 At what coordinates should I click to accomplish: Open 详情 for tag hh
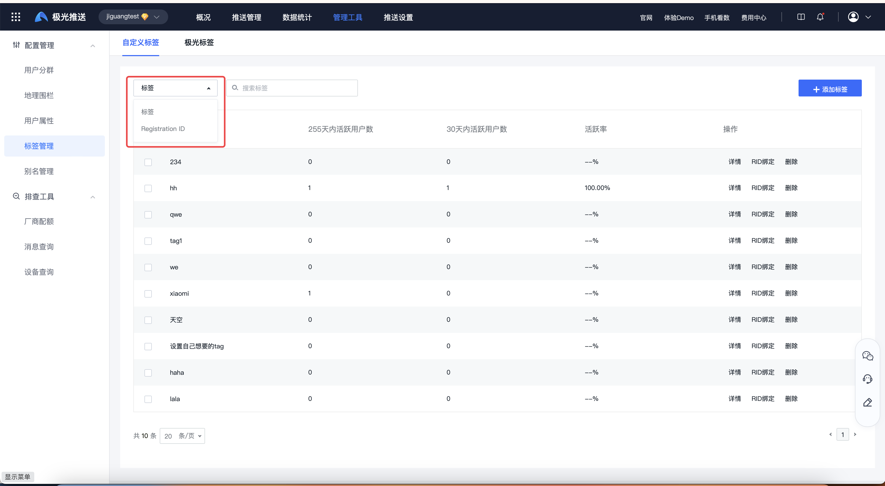tap(735, 188)
